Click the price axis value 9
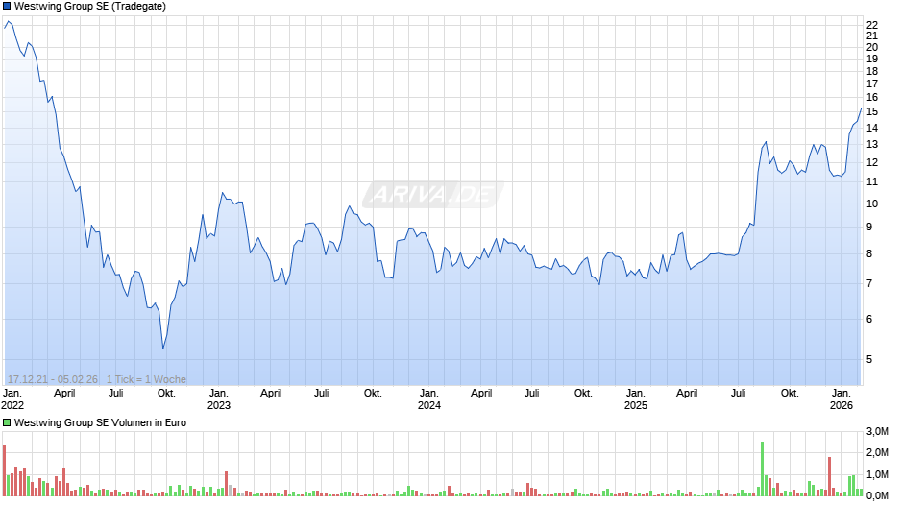Image resolution: width=903 pixels, height=505 pixels. (869, 227)
